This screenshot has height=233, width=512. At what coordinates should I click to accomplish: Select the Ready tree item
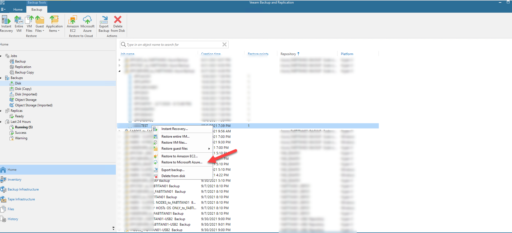coord(19,116)
